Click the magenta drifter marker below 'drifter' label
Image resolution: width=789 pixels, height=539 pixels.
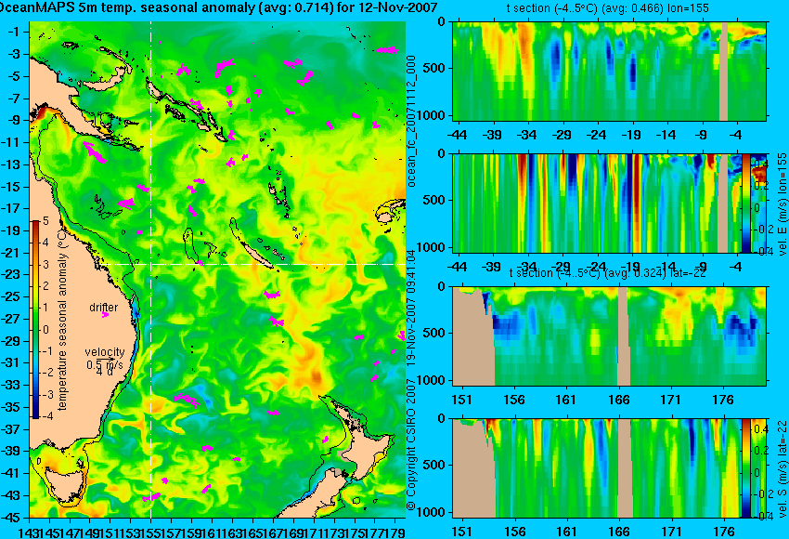(105, 315)
